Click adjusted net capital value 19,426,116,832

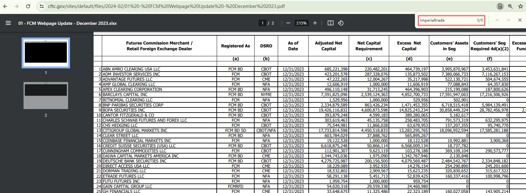point(333,110)
